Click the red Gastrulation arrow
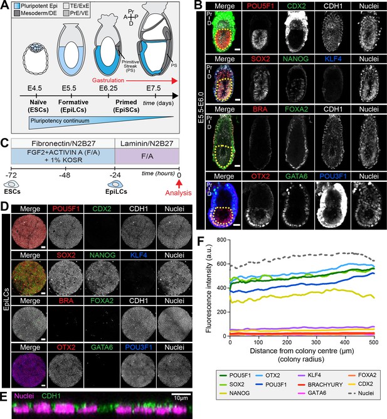The height and width of the screenshot is (419, 387). coord(152,81)
